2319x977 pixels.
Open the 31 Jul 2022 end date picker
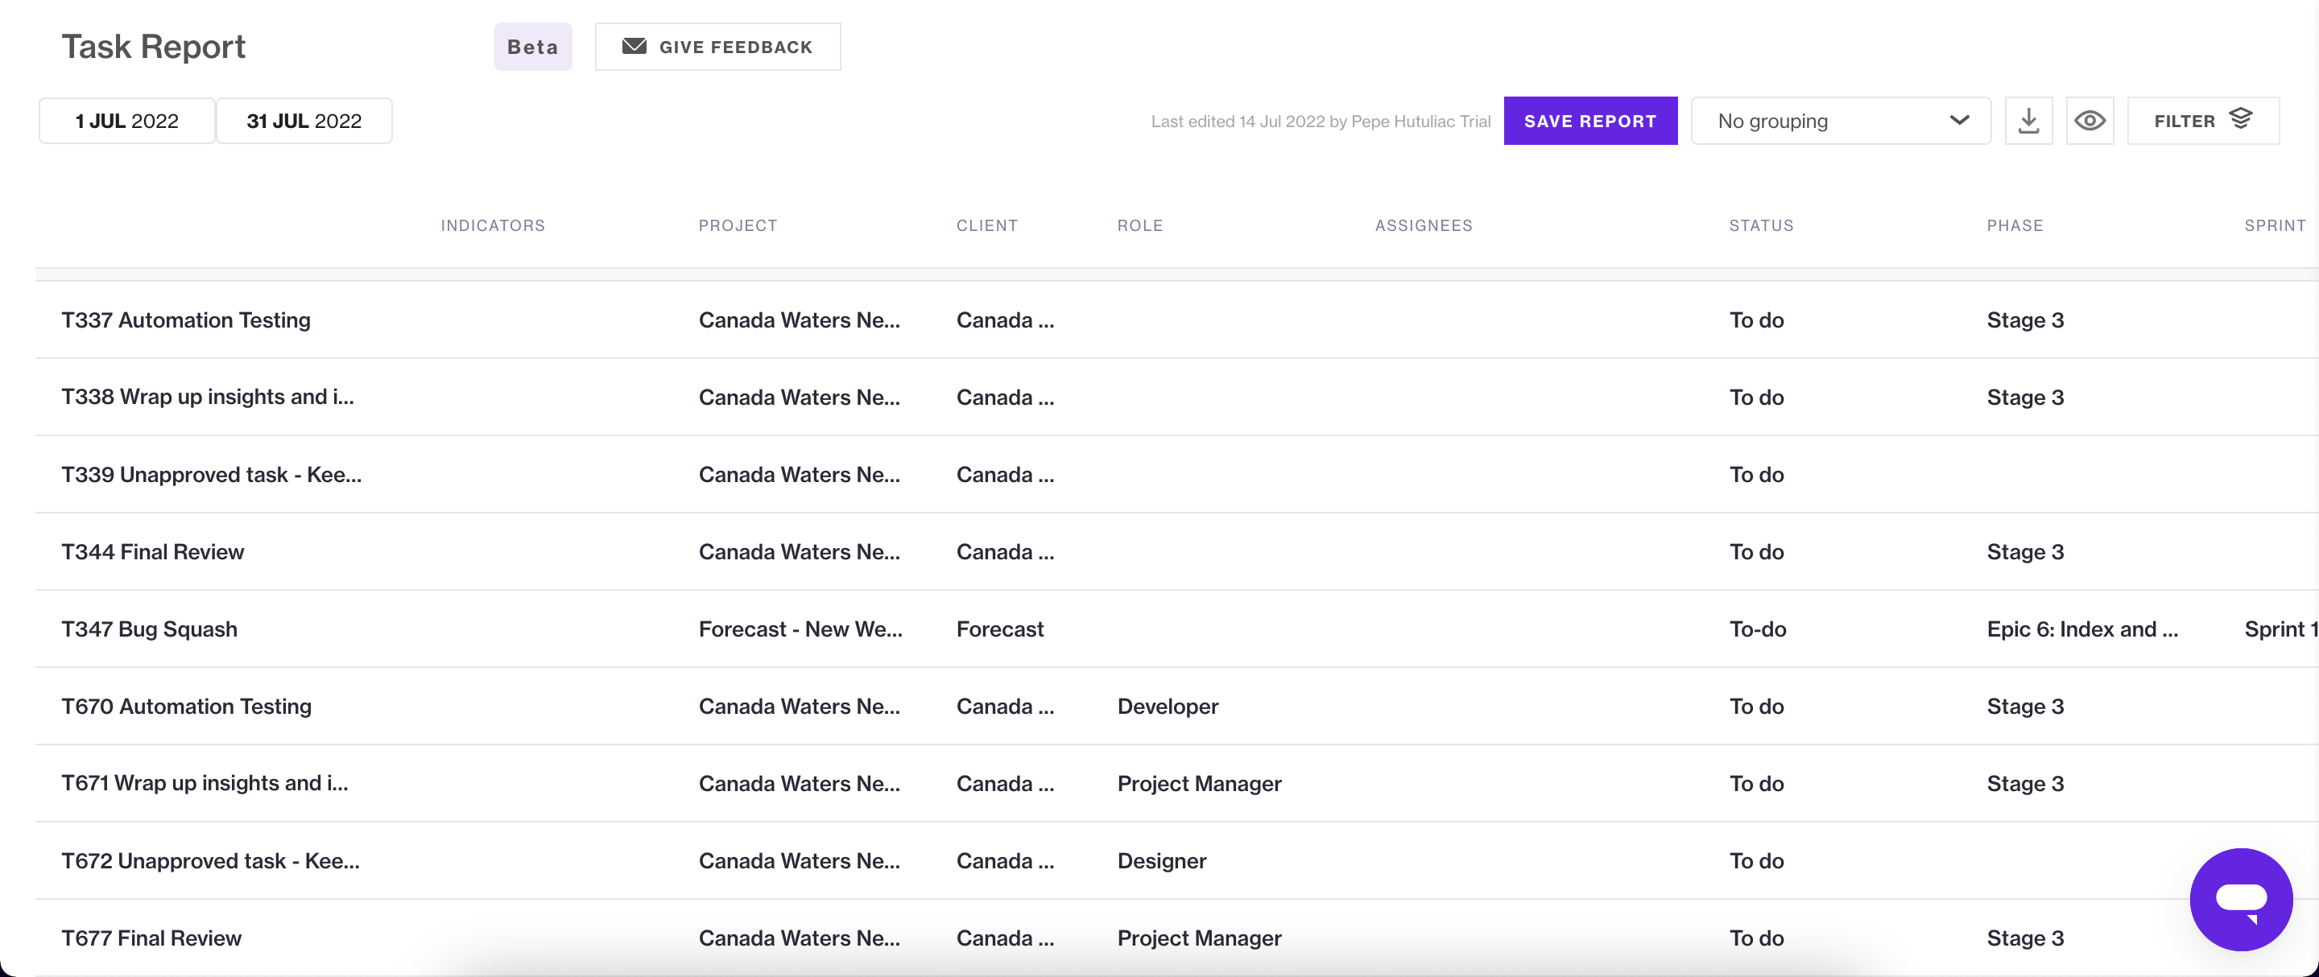[304, 121]
